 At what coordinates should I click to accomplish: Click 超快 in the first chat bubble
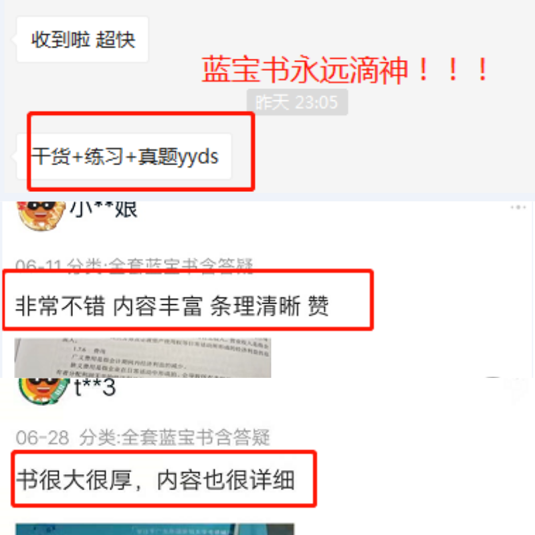click(115, 39)
